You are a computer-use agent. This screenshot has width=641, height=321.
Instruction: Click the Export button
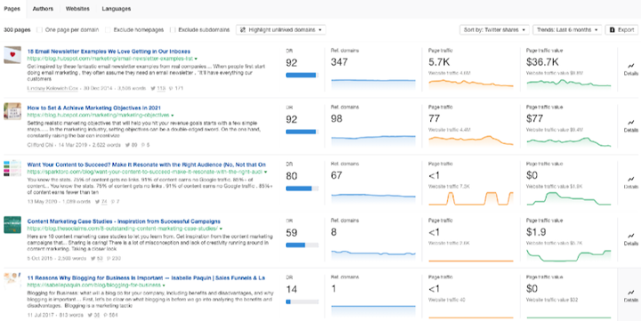tap(621, 30)
